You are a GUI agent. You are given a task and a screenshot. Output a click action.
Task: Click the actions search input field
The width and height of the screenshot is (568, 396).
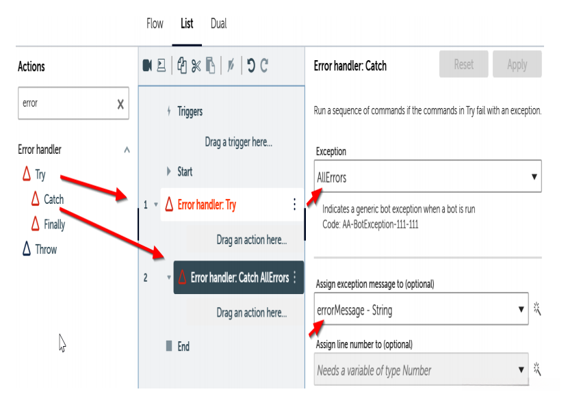pos(65,104)
